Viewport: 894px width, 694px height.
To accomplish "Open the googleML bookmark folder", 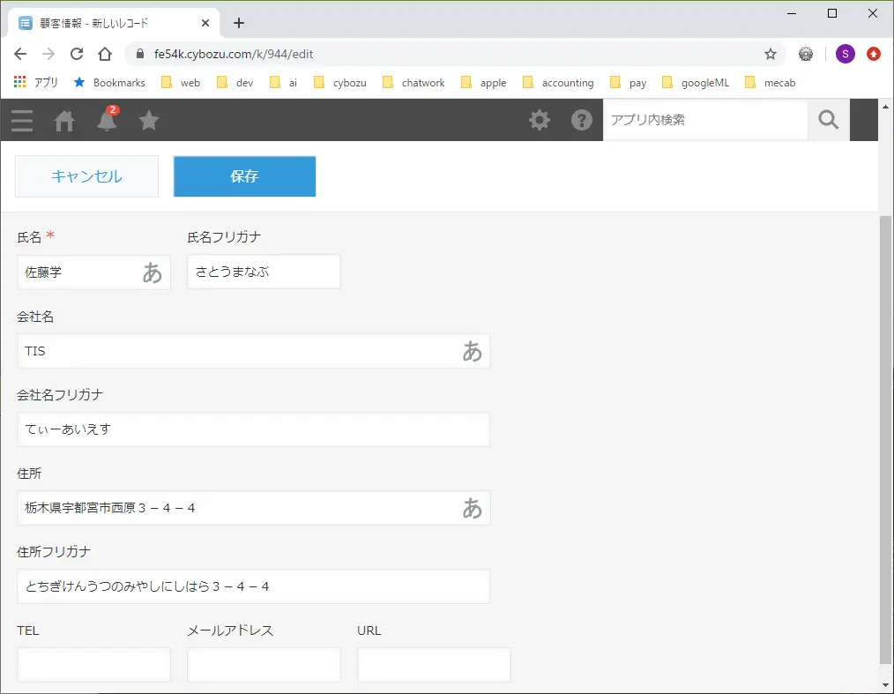I will pos(695,83).
